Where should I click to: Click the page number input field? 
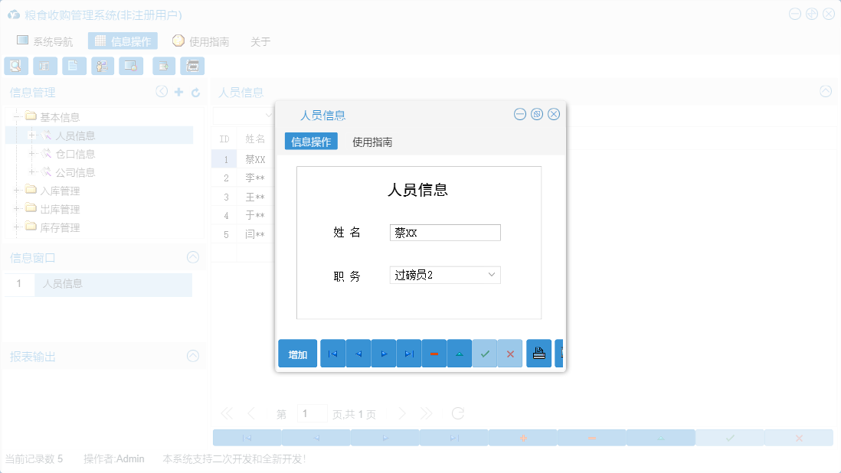point(312,413)
